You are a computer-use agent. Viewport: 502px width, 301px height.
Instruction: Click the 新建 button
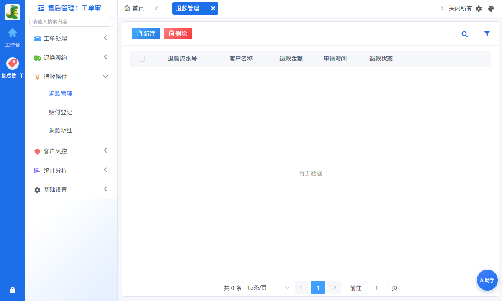tap(146, 34)
